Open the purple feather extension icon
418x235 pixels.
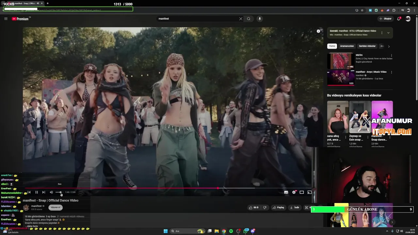pos(388,10)
